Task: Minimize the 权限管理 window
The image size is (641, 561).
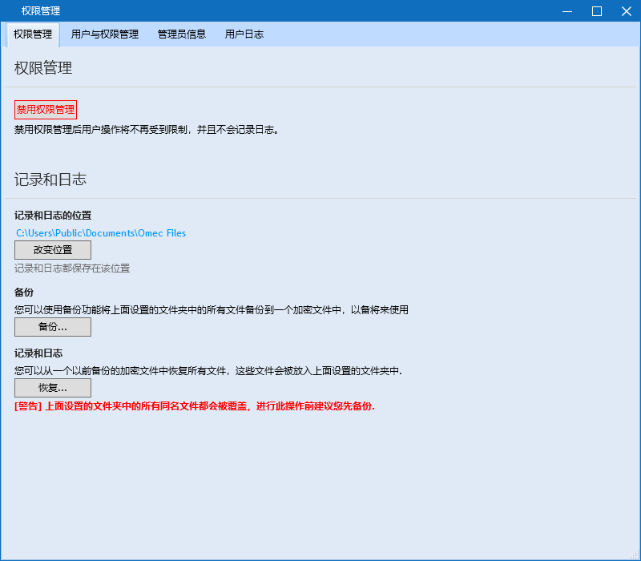Action: (567, 11)
